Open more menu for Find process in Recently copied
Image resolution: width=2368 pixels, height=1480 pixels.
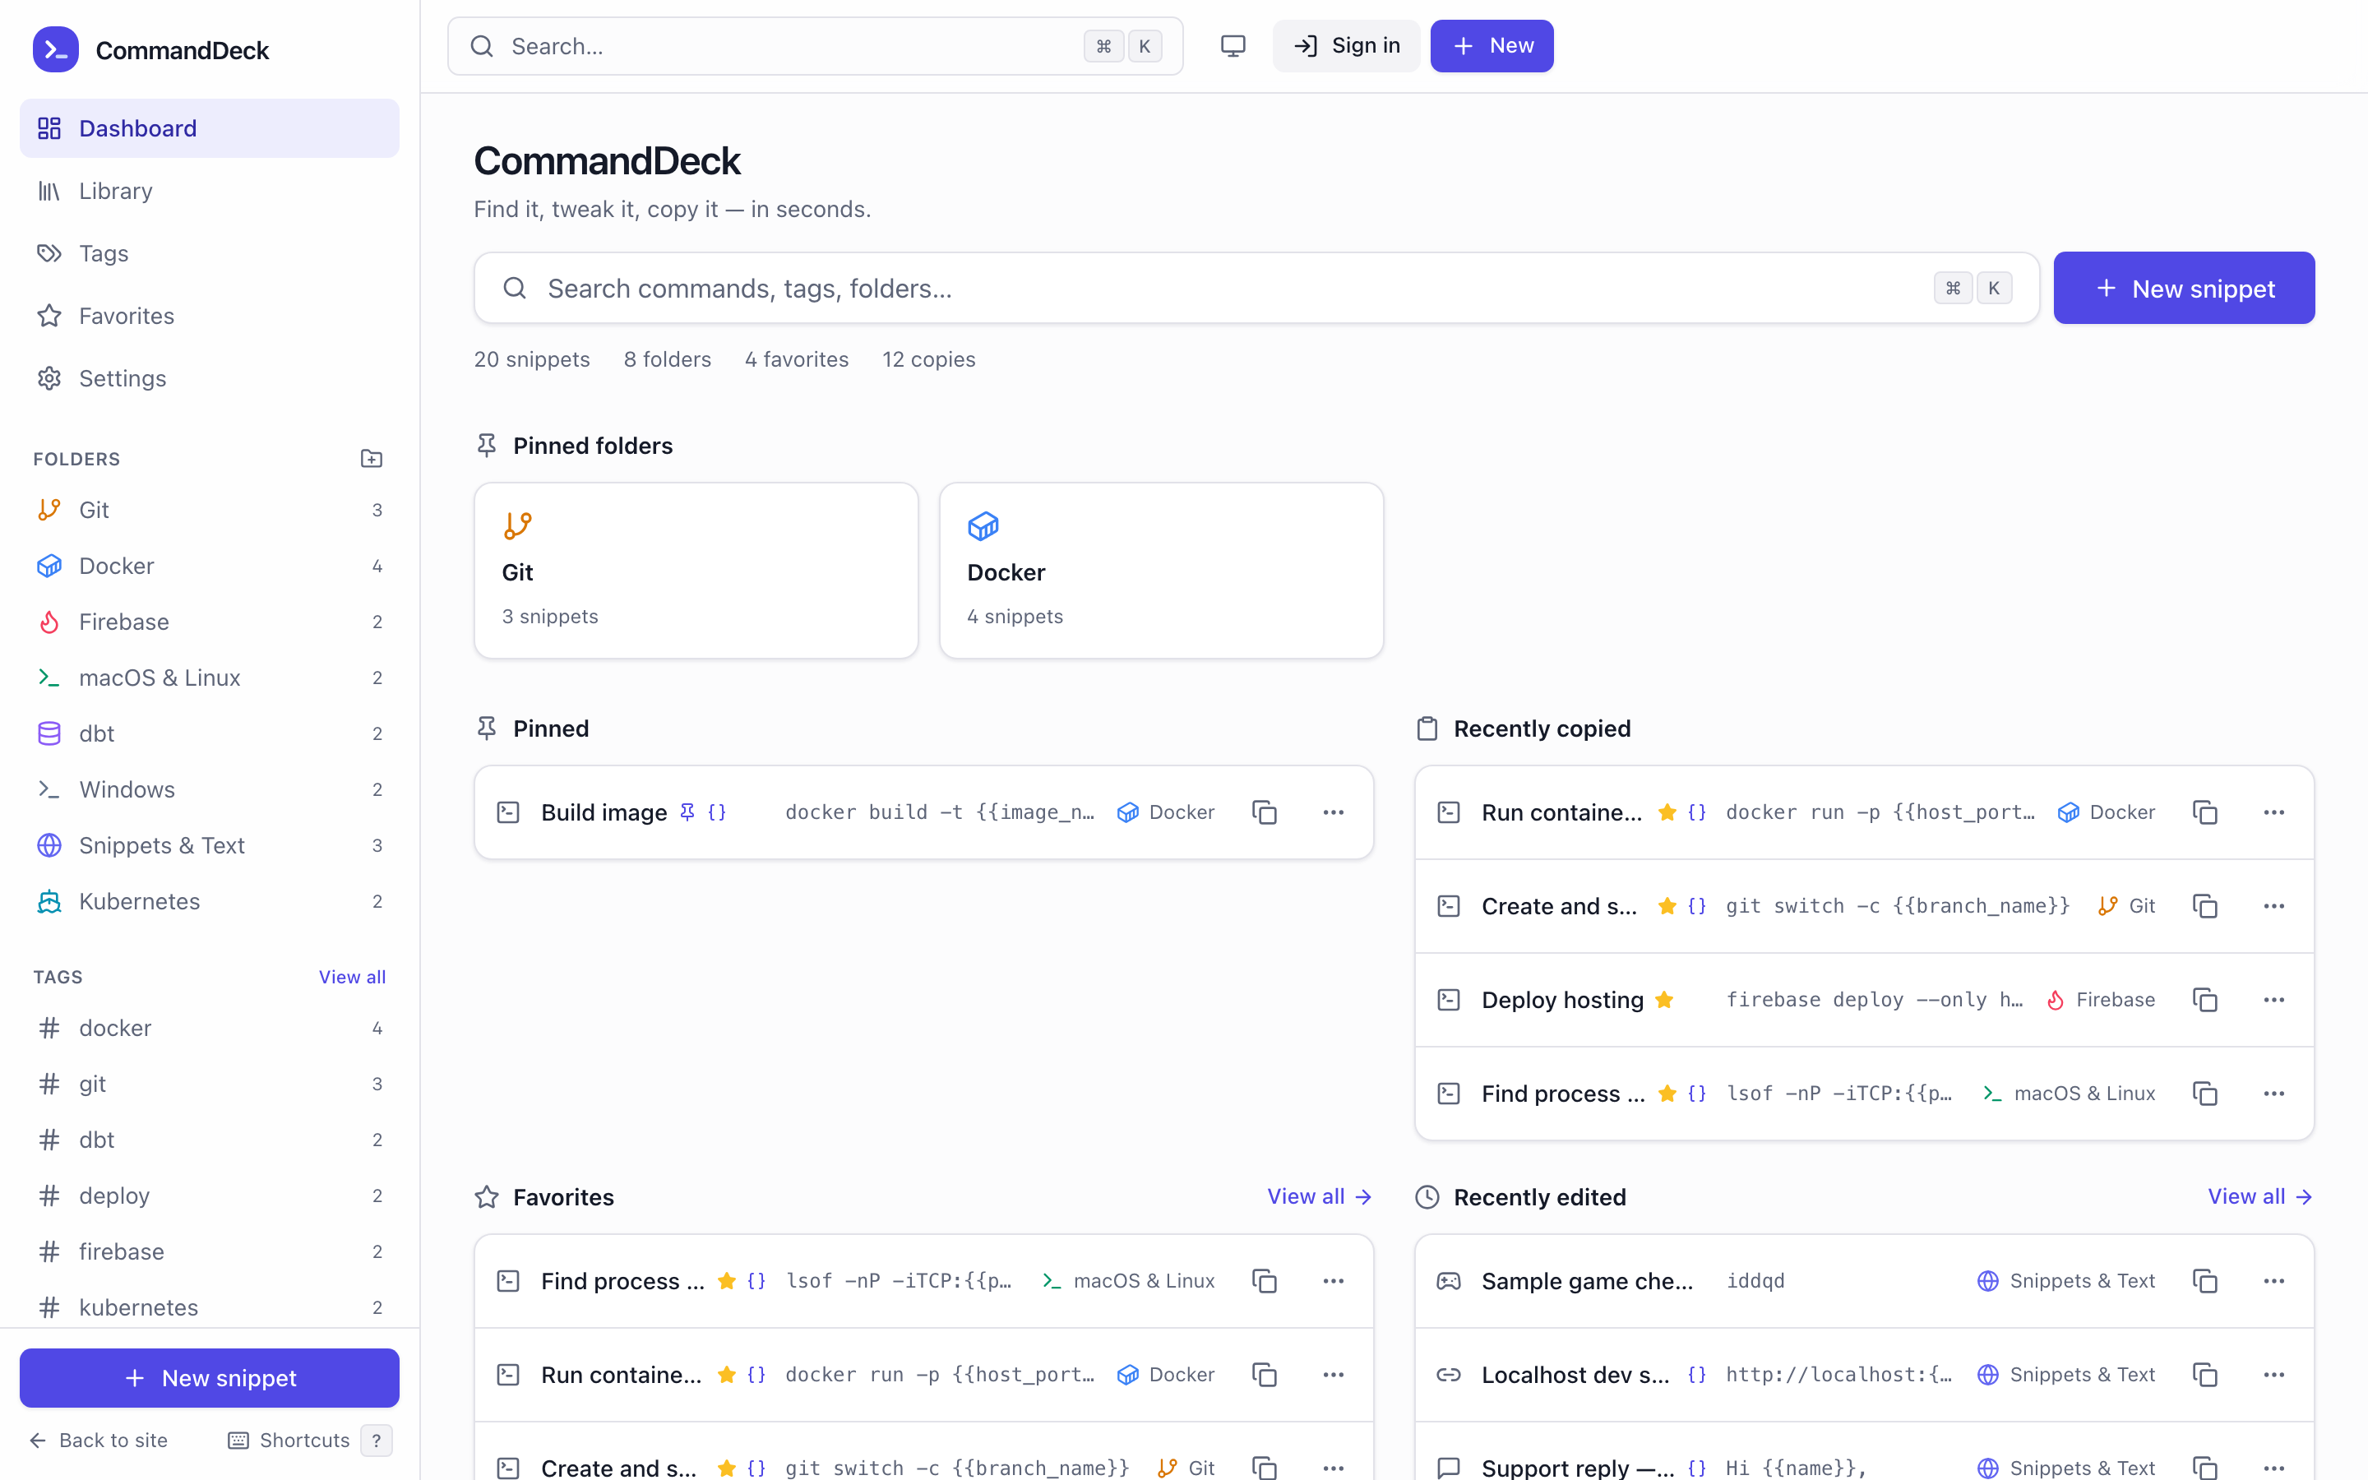[x=2273, y=1094]
